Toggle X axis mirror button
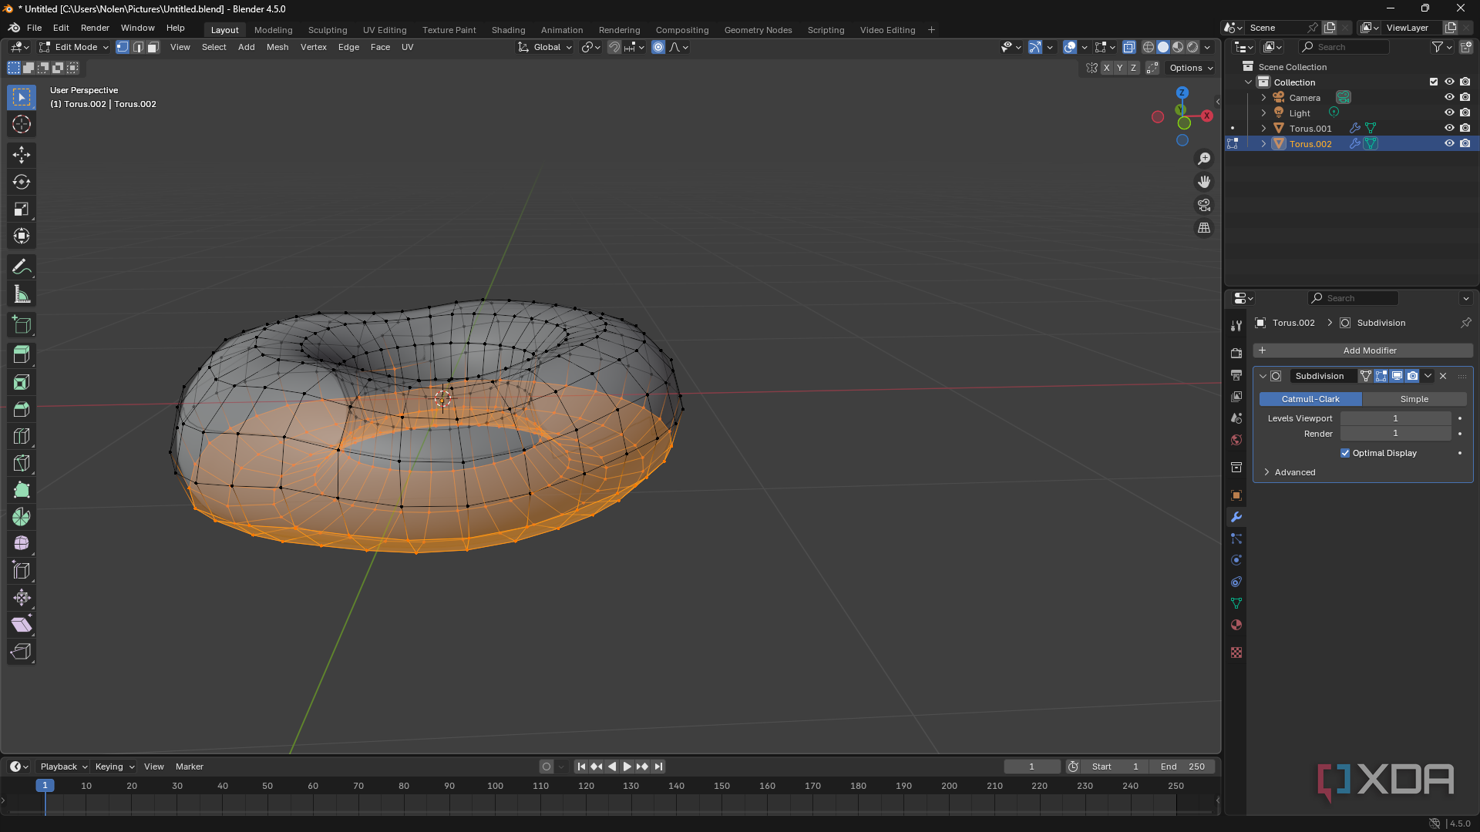Image resolution: width=1480 pixels, height=832 pixels. tap(1106, 69)
